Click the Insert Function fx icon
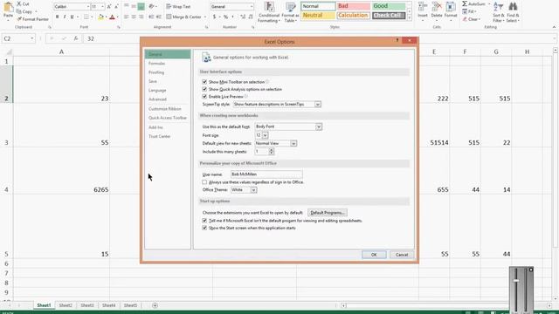The height and width of the screenshot is (314, 559). pyautogui.click(x=76, y=38)
